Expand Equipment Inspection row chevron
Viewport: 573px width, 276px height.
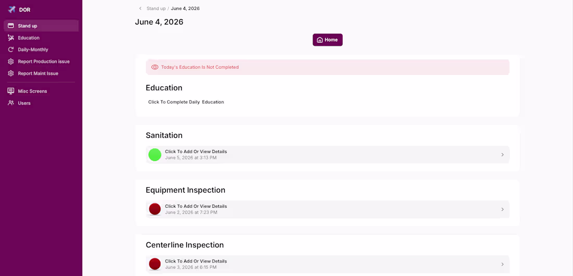[x=503, y=209]
